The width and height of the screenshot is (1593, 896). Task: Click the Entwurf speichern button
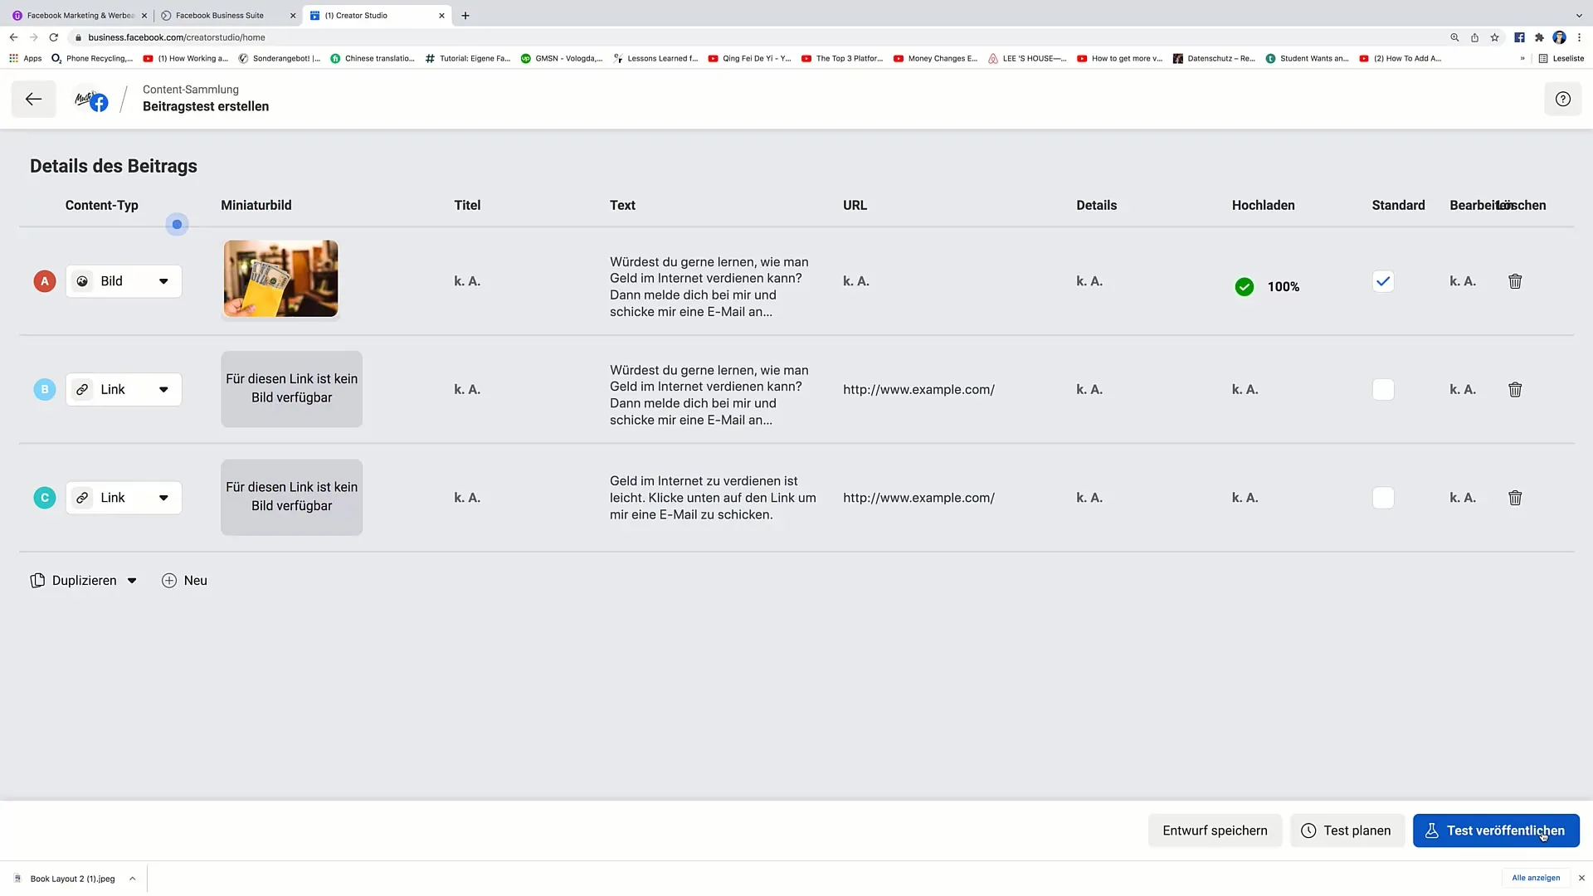click(x=1215, y=830)
